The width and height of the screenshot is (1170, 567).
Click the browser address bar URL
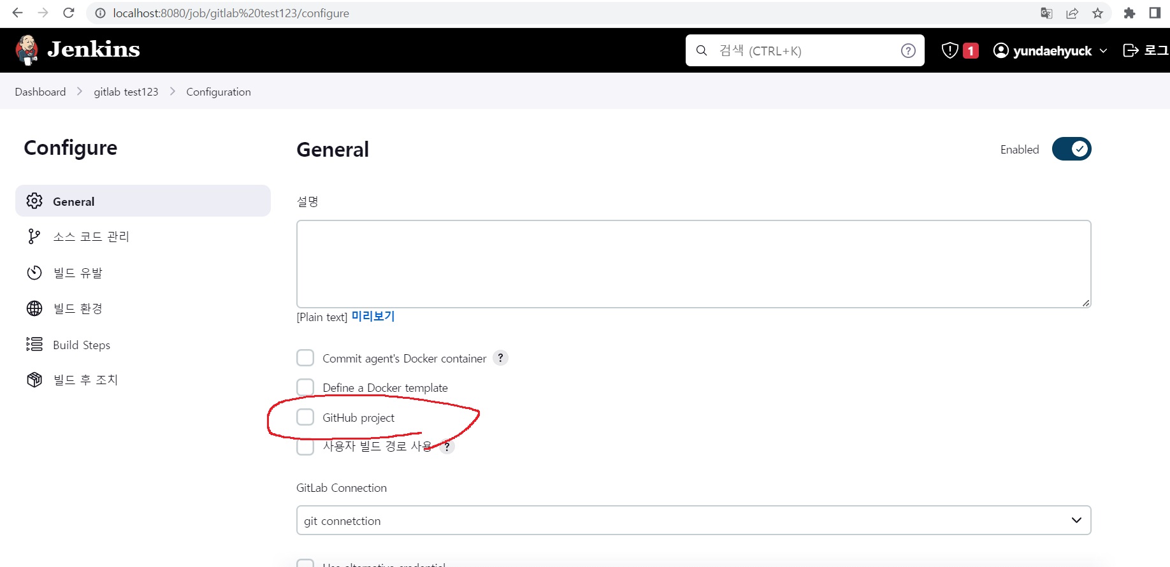[231, 13]
